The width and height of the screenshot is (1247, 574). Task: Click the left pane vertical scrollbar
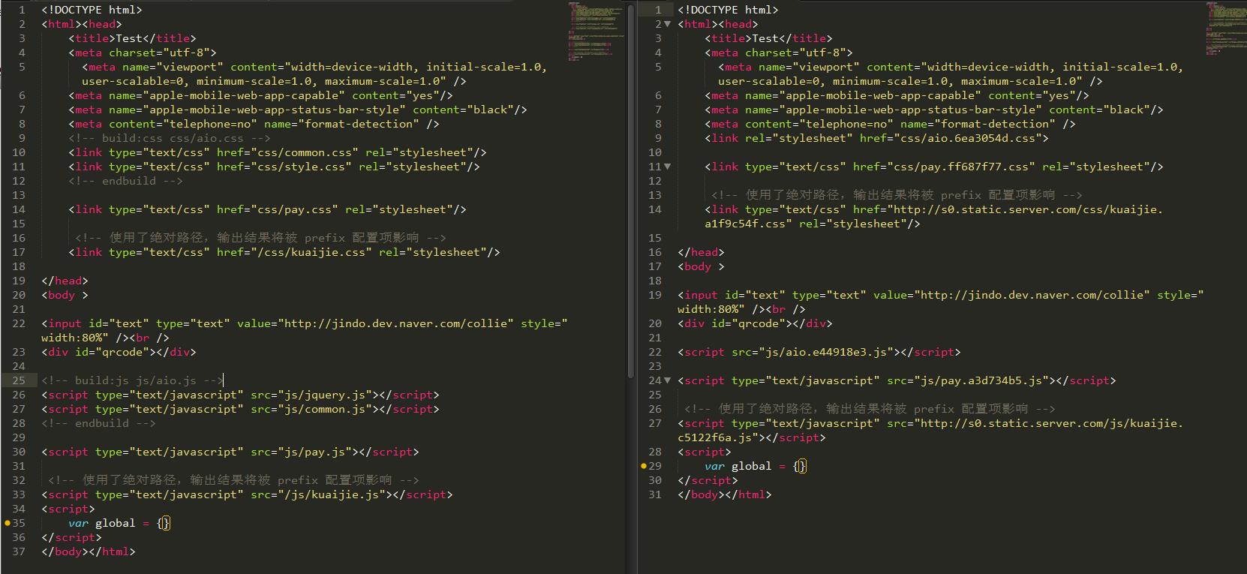tap(631, 190)
